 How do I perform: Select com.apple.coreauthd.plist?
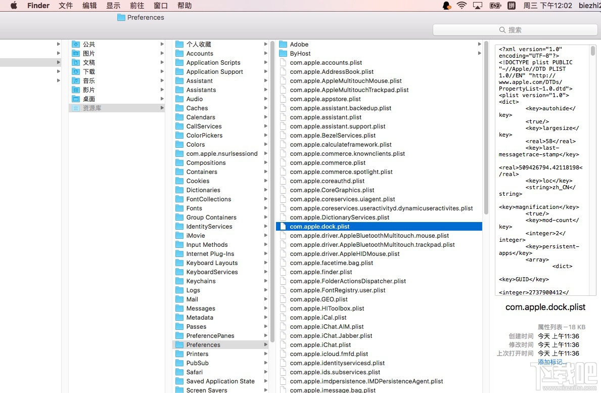[327, 181]
